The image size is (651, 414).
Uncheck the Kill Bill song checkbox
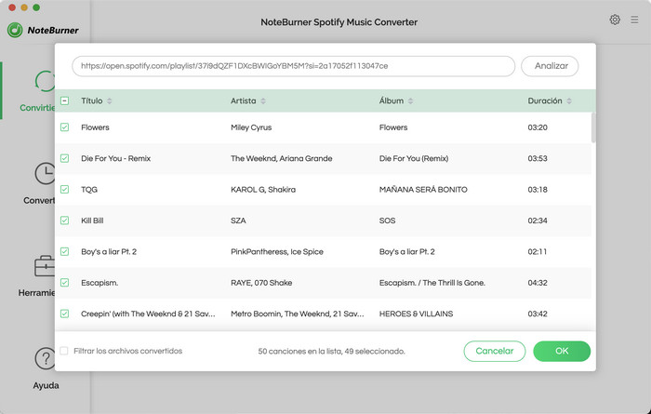(x=65, y=220)
